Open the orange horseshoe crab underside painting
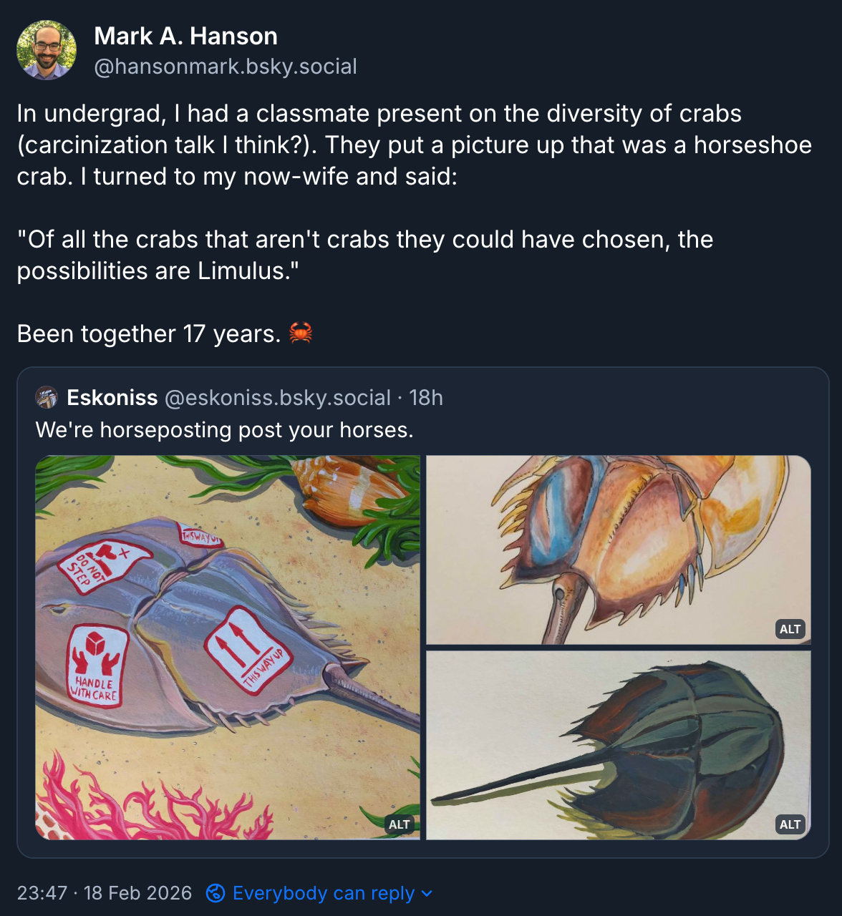This screenshot has height=916, width=842. coord(618,549)
